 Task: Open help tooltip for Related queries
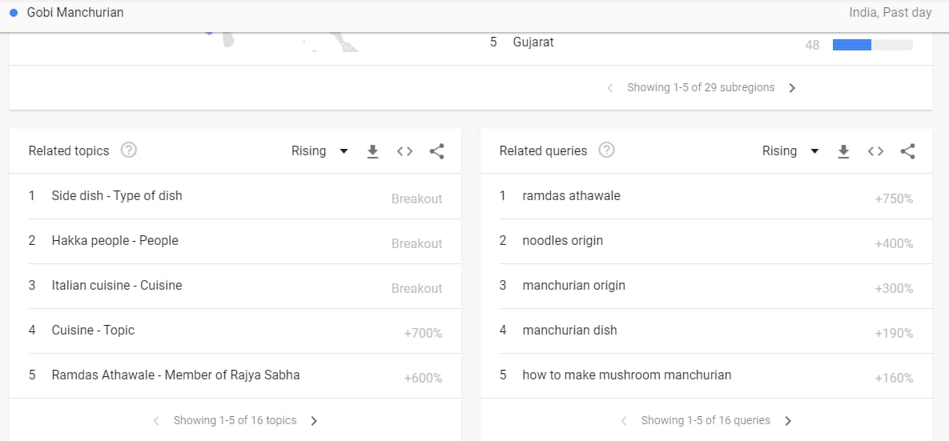606,150
